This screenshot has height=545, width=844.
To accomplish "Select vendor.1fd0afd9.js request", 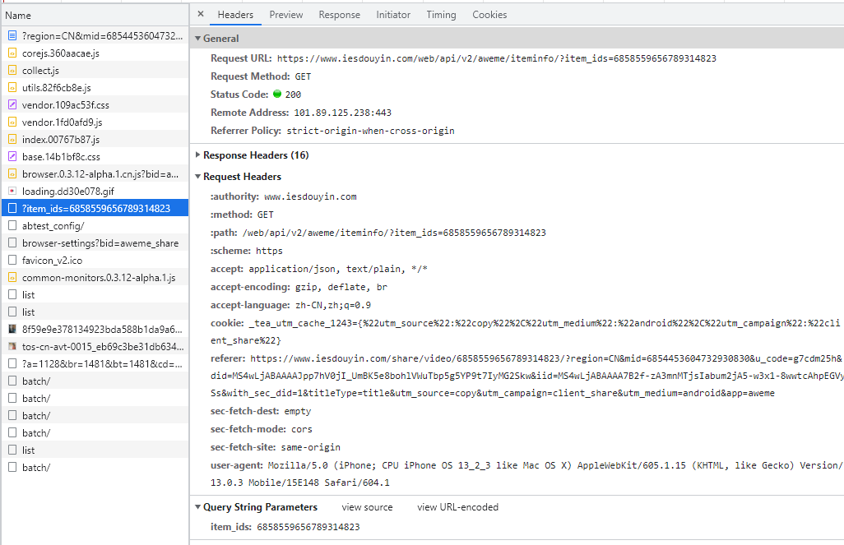I will (x=95, y=122).
